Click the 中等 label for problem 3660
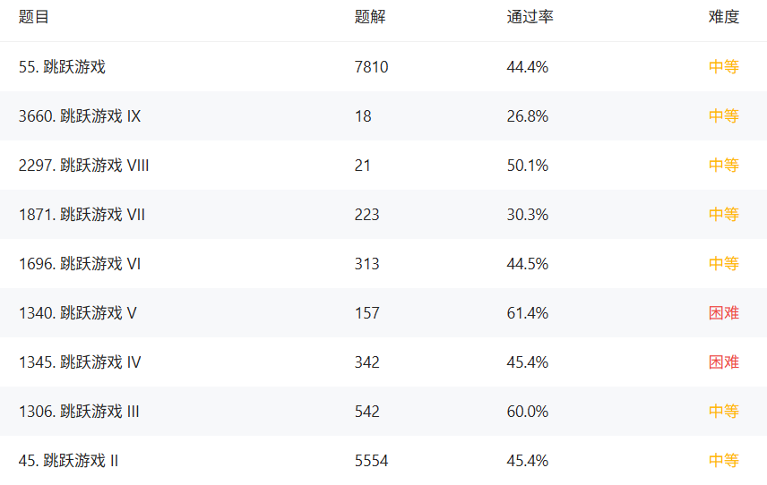The image size is (767, 485). coord(724,116)
